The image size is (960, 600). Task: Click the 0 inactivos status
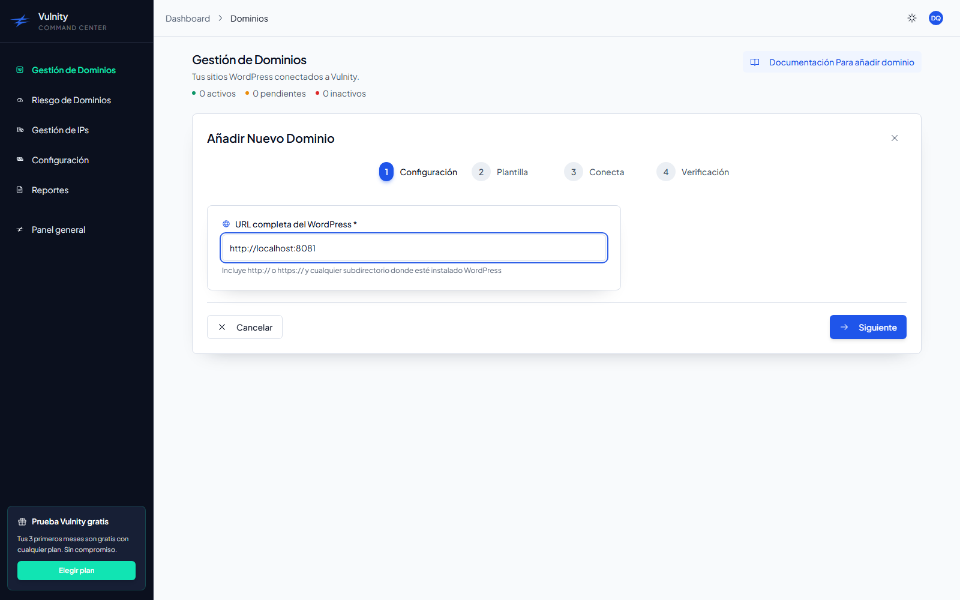[341, 94]
